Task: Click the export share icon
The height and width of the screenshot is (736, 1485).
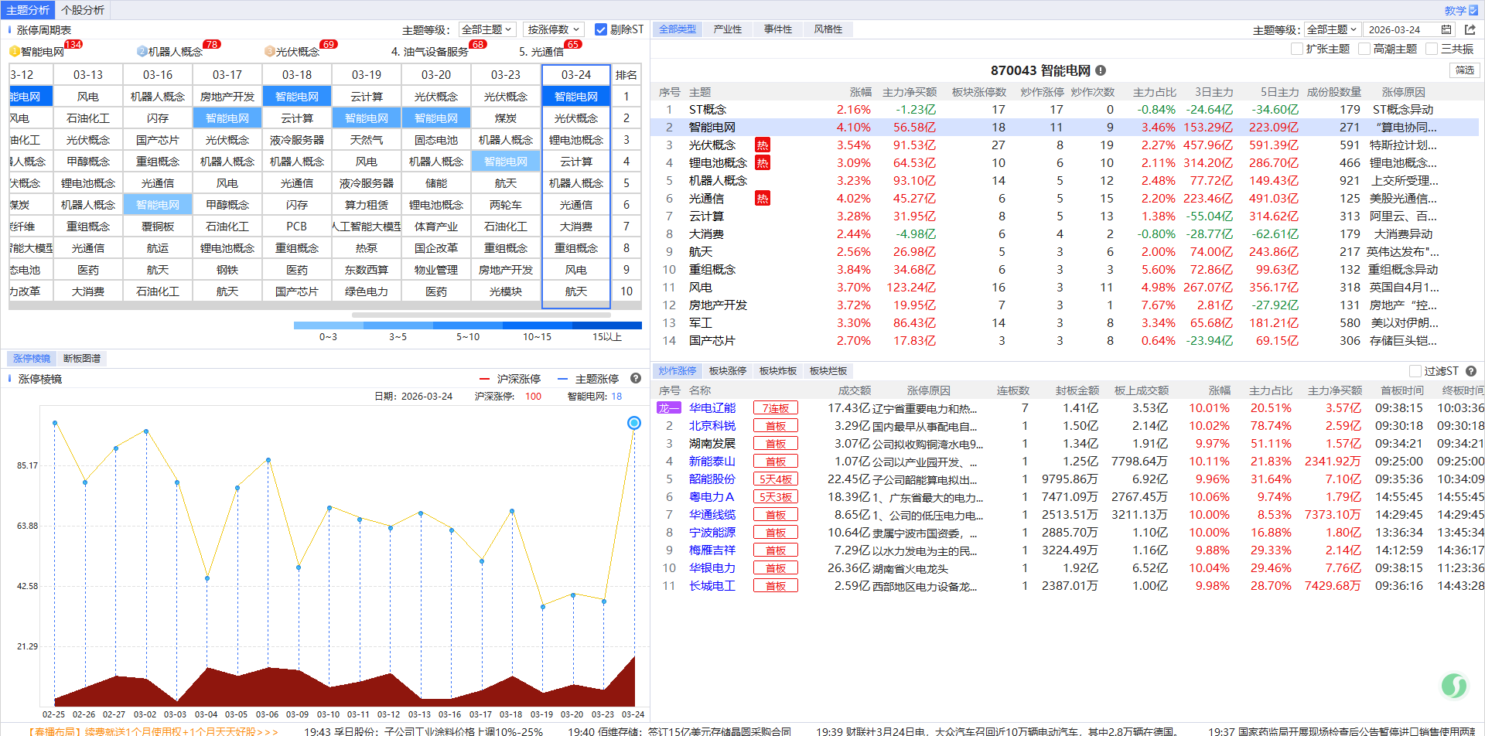Action: tap(1470, 29)
